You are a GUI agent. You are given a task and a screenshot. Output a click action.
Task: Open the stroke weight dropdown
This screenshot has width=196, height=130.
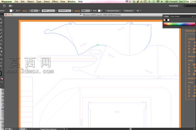click(x=39, y=11)
